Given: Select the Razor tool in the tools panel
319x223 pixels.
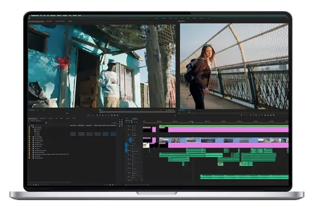Looking at the screenshot, I should (122, 122).
